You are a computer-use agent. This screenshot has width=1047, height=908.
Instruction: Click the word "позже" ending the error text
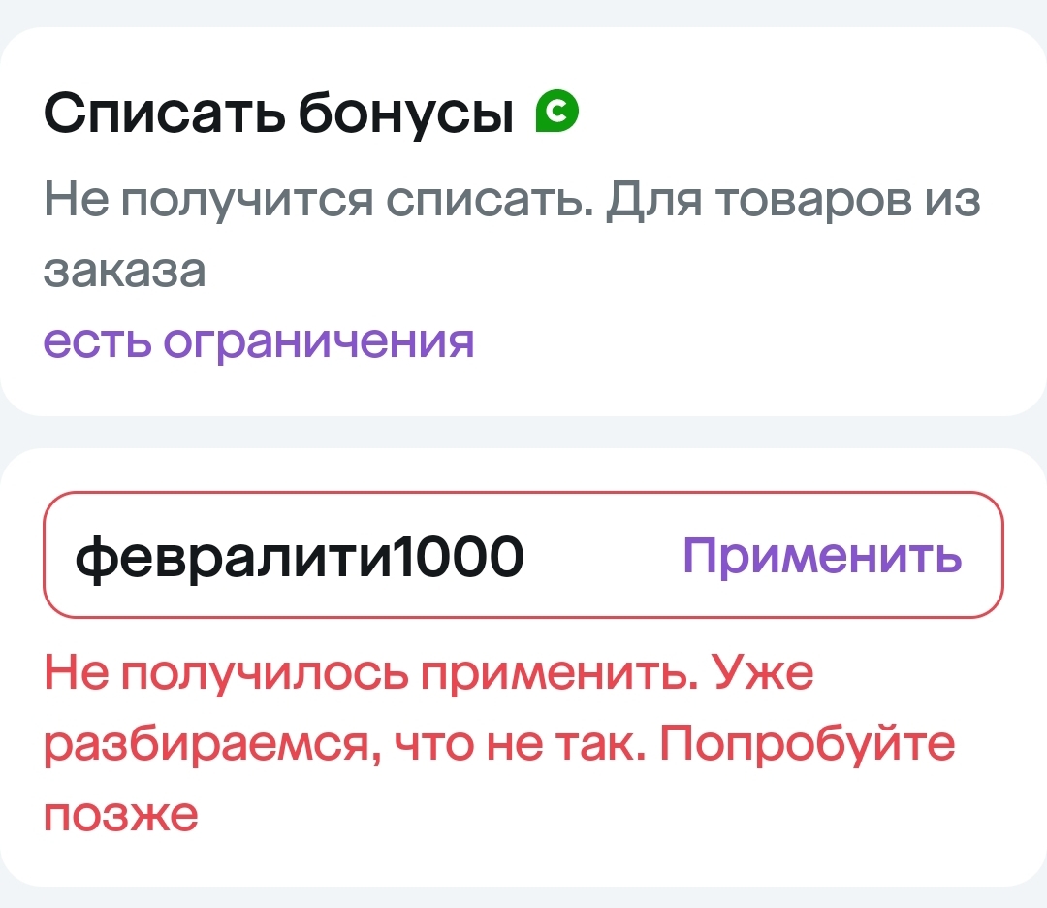click(120, 813)
